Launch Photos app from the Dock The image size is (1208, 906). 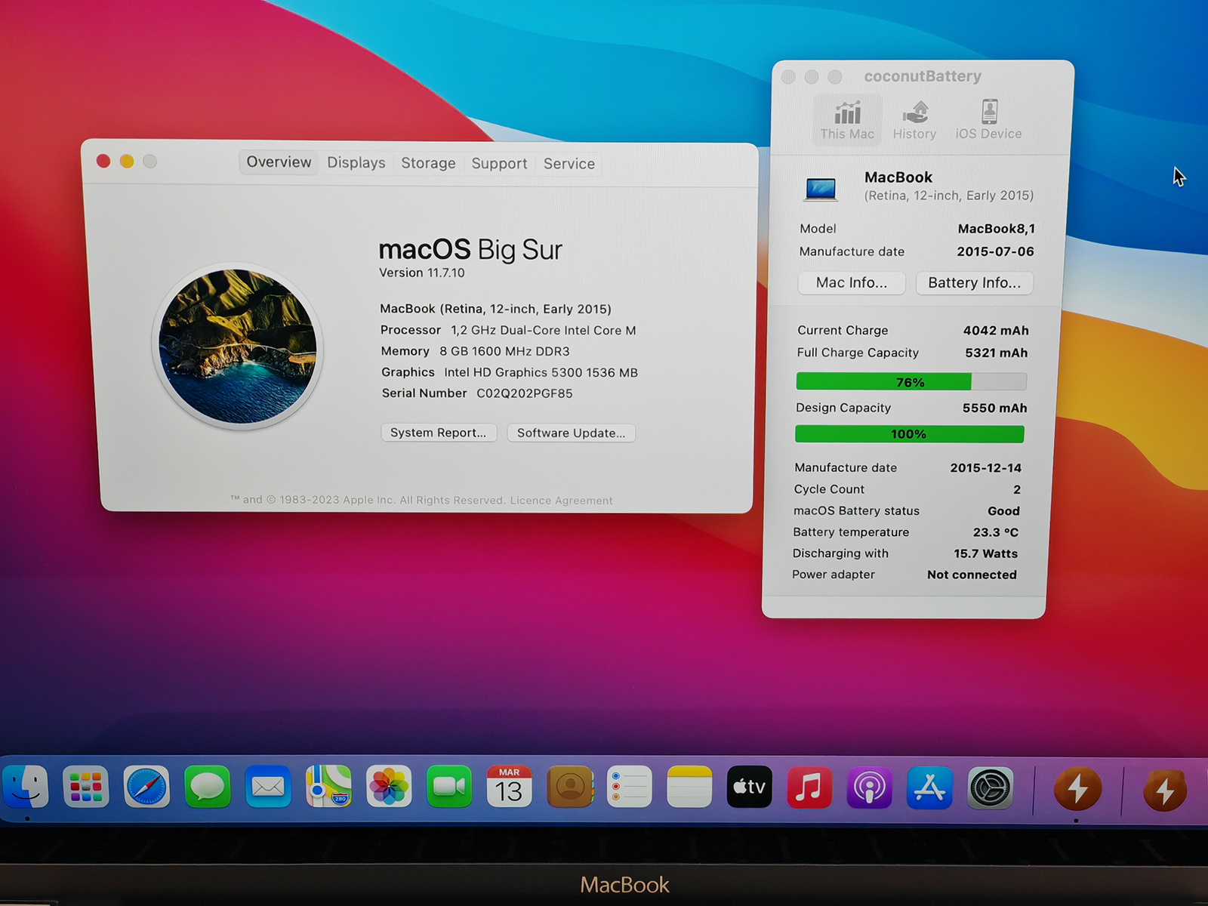[x=389, y=787]
